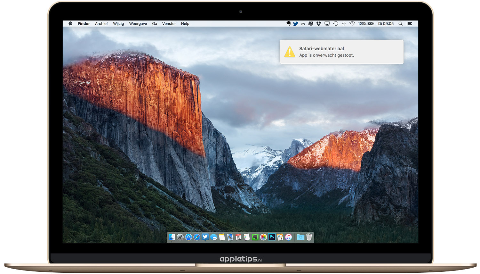This screenshot has height=274, width=480.
Task: Click the Twitter menu bar icon
Action: click(295, 23)
